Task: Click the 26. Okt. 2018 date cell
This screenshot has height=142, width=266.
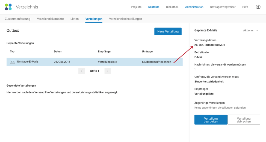Action: point(62,62)
